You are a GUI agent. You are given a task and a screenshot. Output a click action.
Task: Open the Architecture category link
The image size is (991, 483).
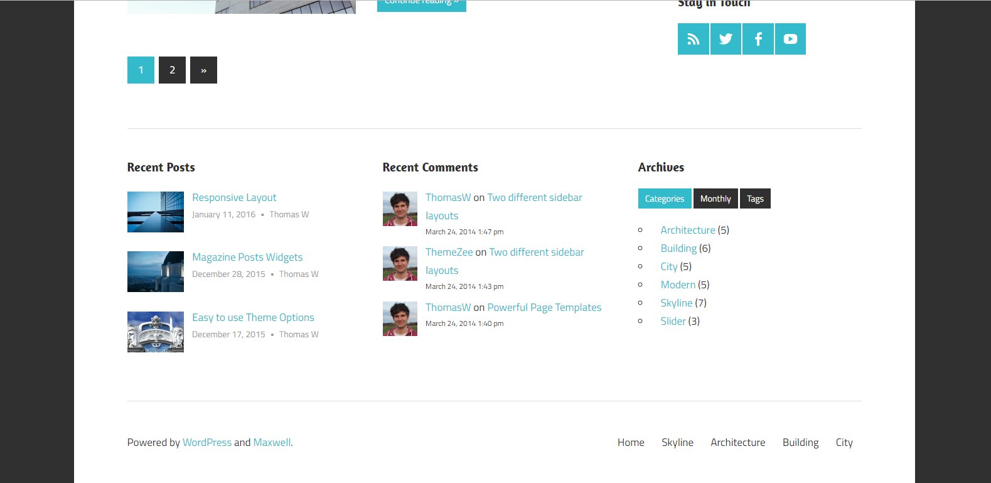(688, 231)
